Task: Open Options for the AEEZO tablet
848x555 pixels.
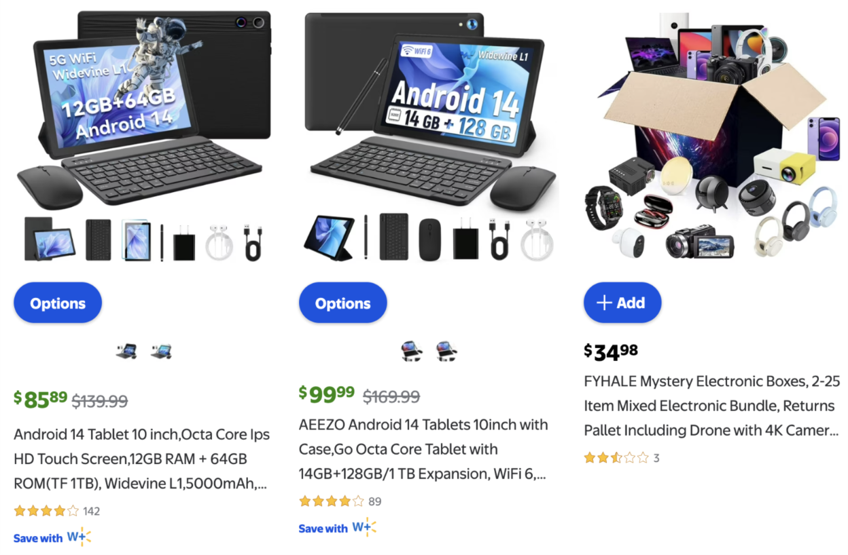Action: tap(343, 303)
